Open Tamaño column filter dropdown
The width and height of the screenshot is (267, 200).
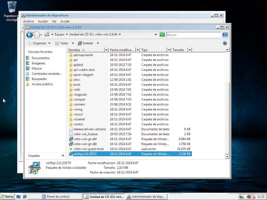[x=190, y=50]
